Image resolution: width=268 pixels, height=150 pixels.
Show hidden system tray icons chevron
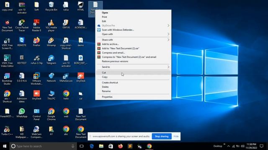click(229, 146)
